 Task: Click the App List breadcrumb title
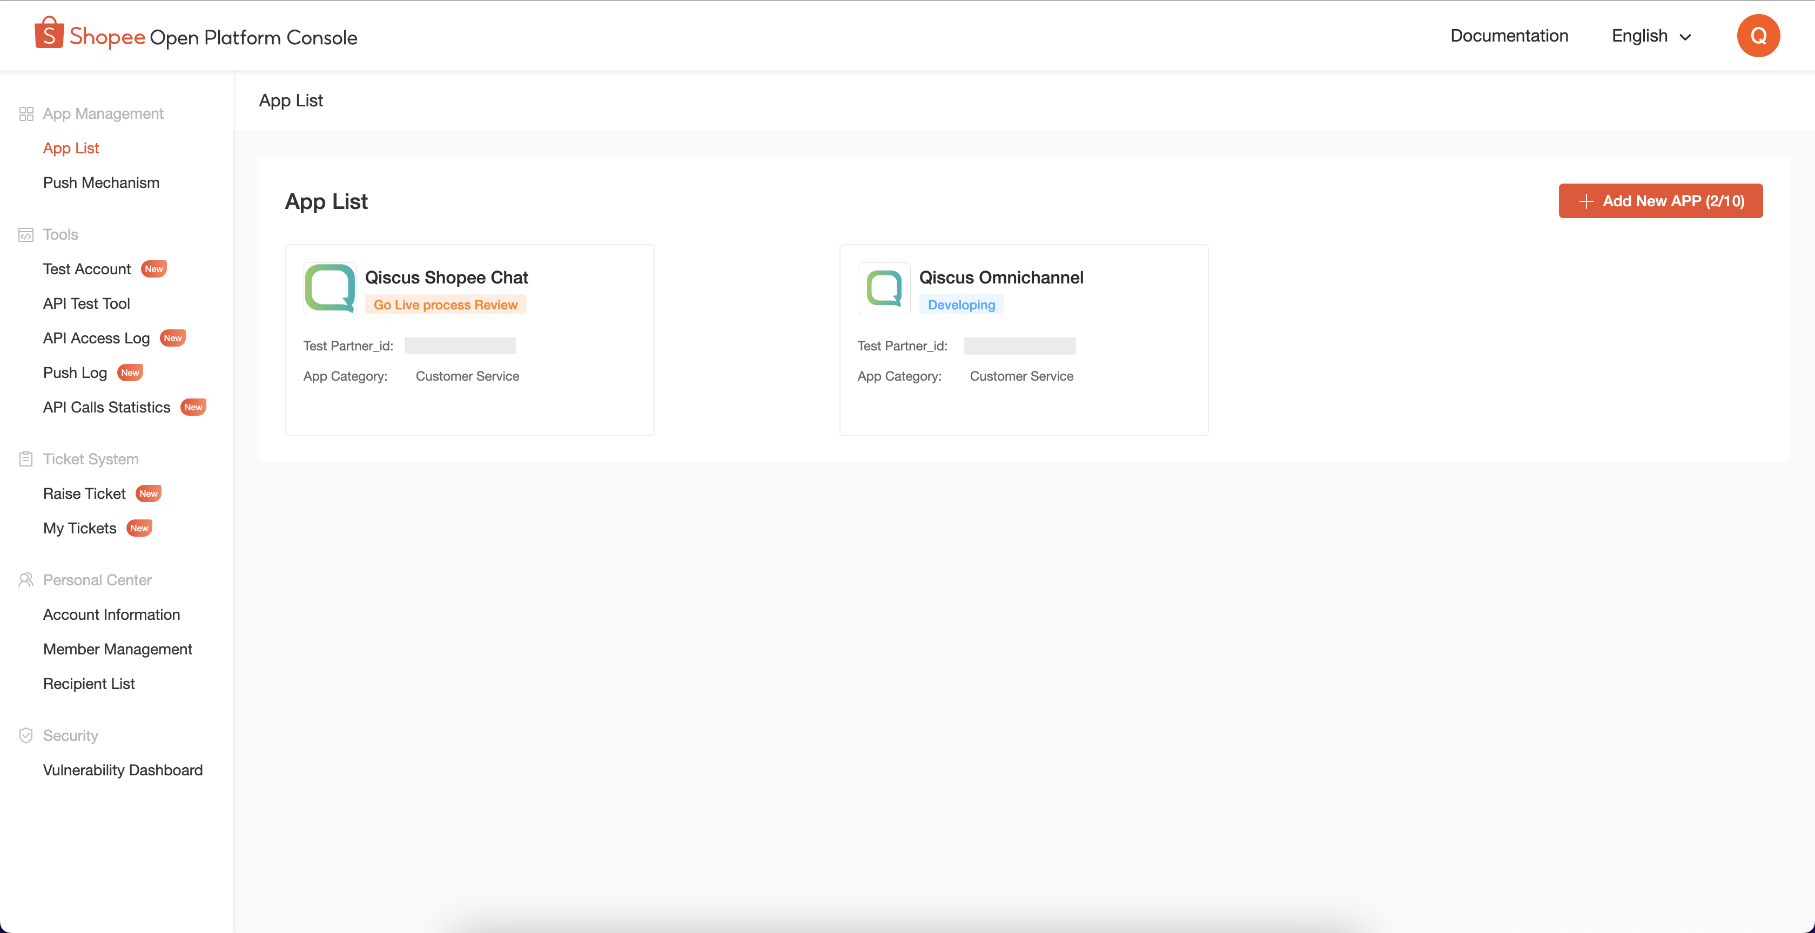tap(291, 100)
